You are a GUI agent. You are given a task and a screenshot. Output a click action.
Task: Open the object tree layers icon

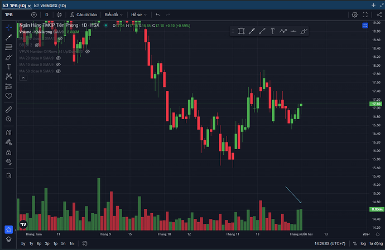tap(8, 238)
